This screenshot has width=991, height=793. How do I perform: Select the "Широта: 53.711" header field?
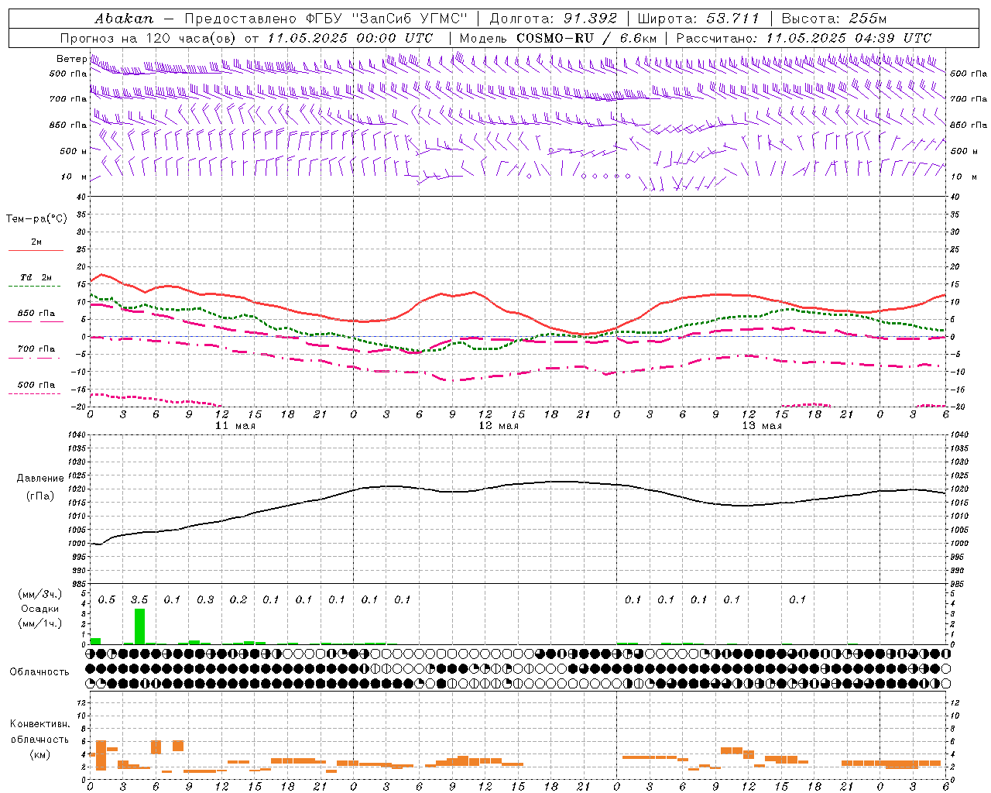(698, 19)
